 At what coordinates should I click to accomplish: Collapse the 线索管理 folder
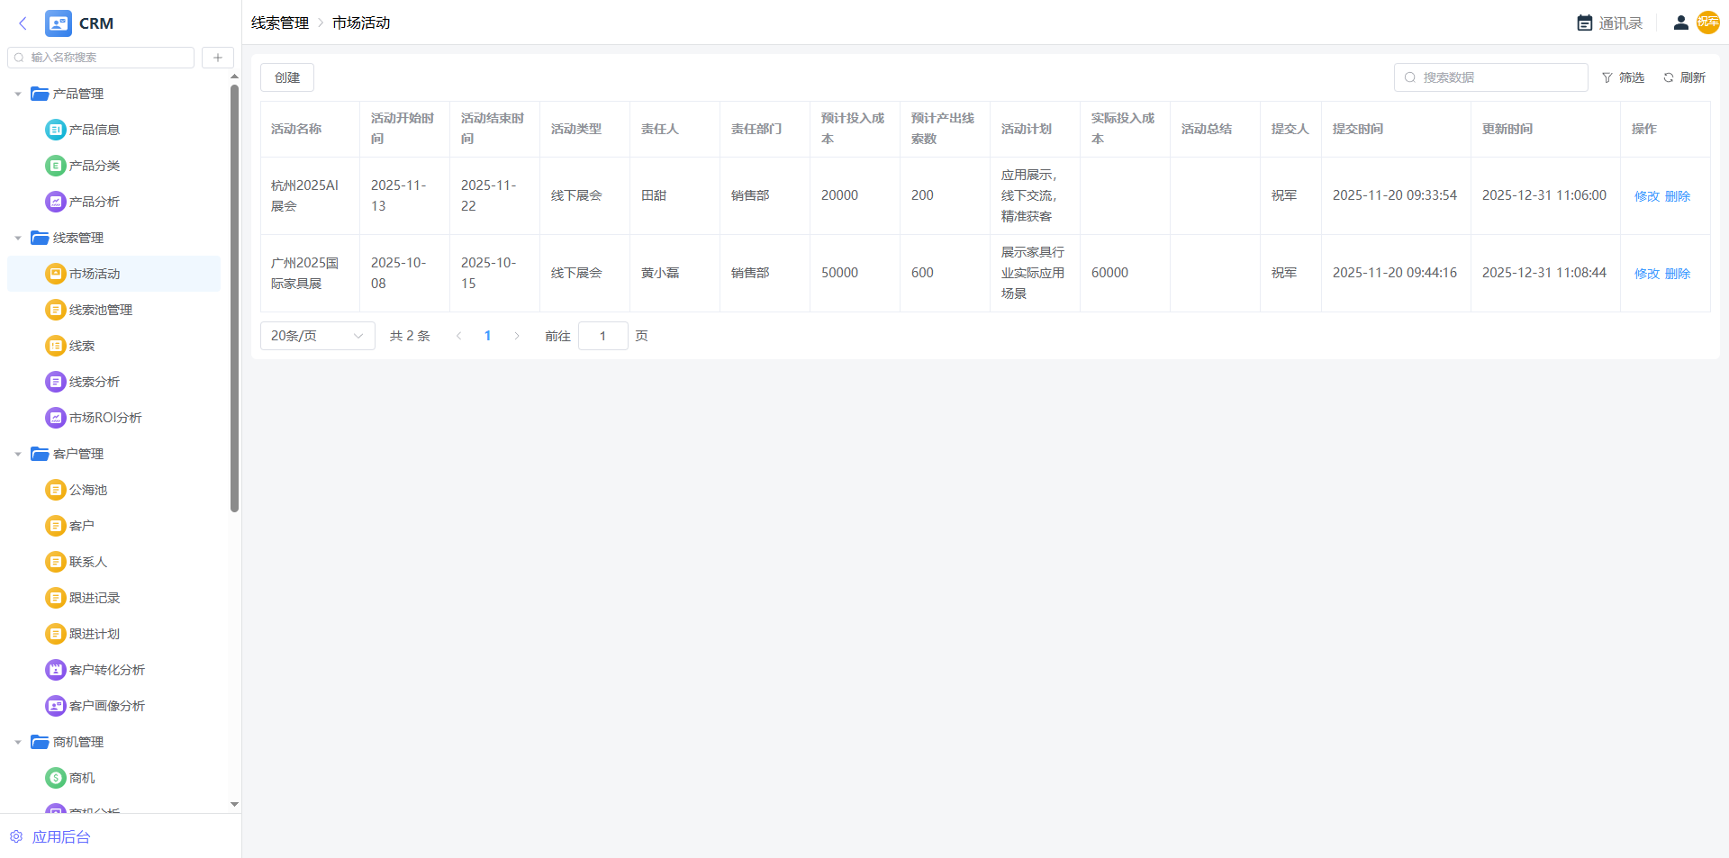pos(18,238)
